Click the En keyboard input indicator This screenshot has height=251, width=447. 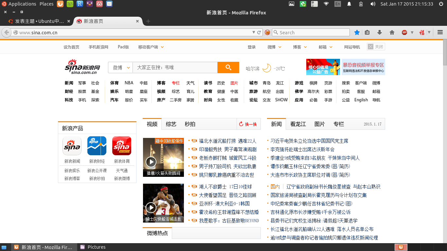point(338,4)
